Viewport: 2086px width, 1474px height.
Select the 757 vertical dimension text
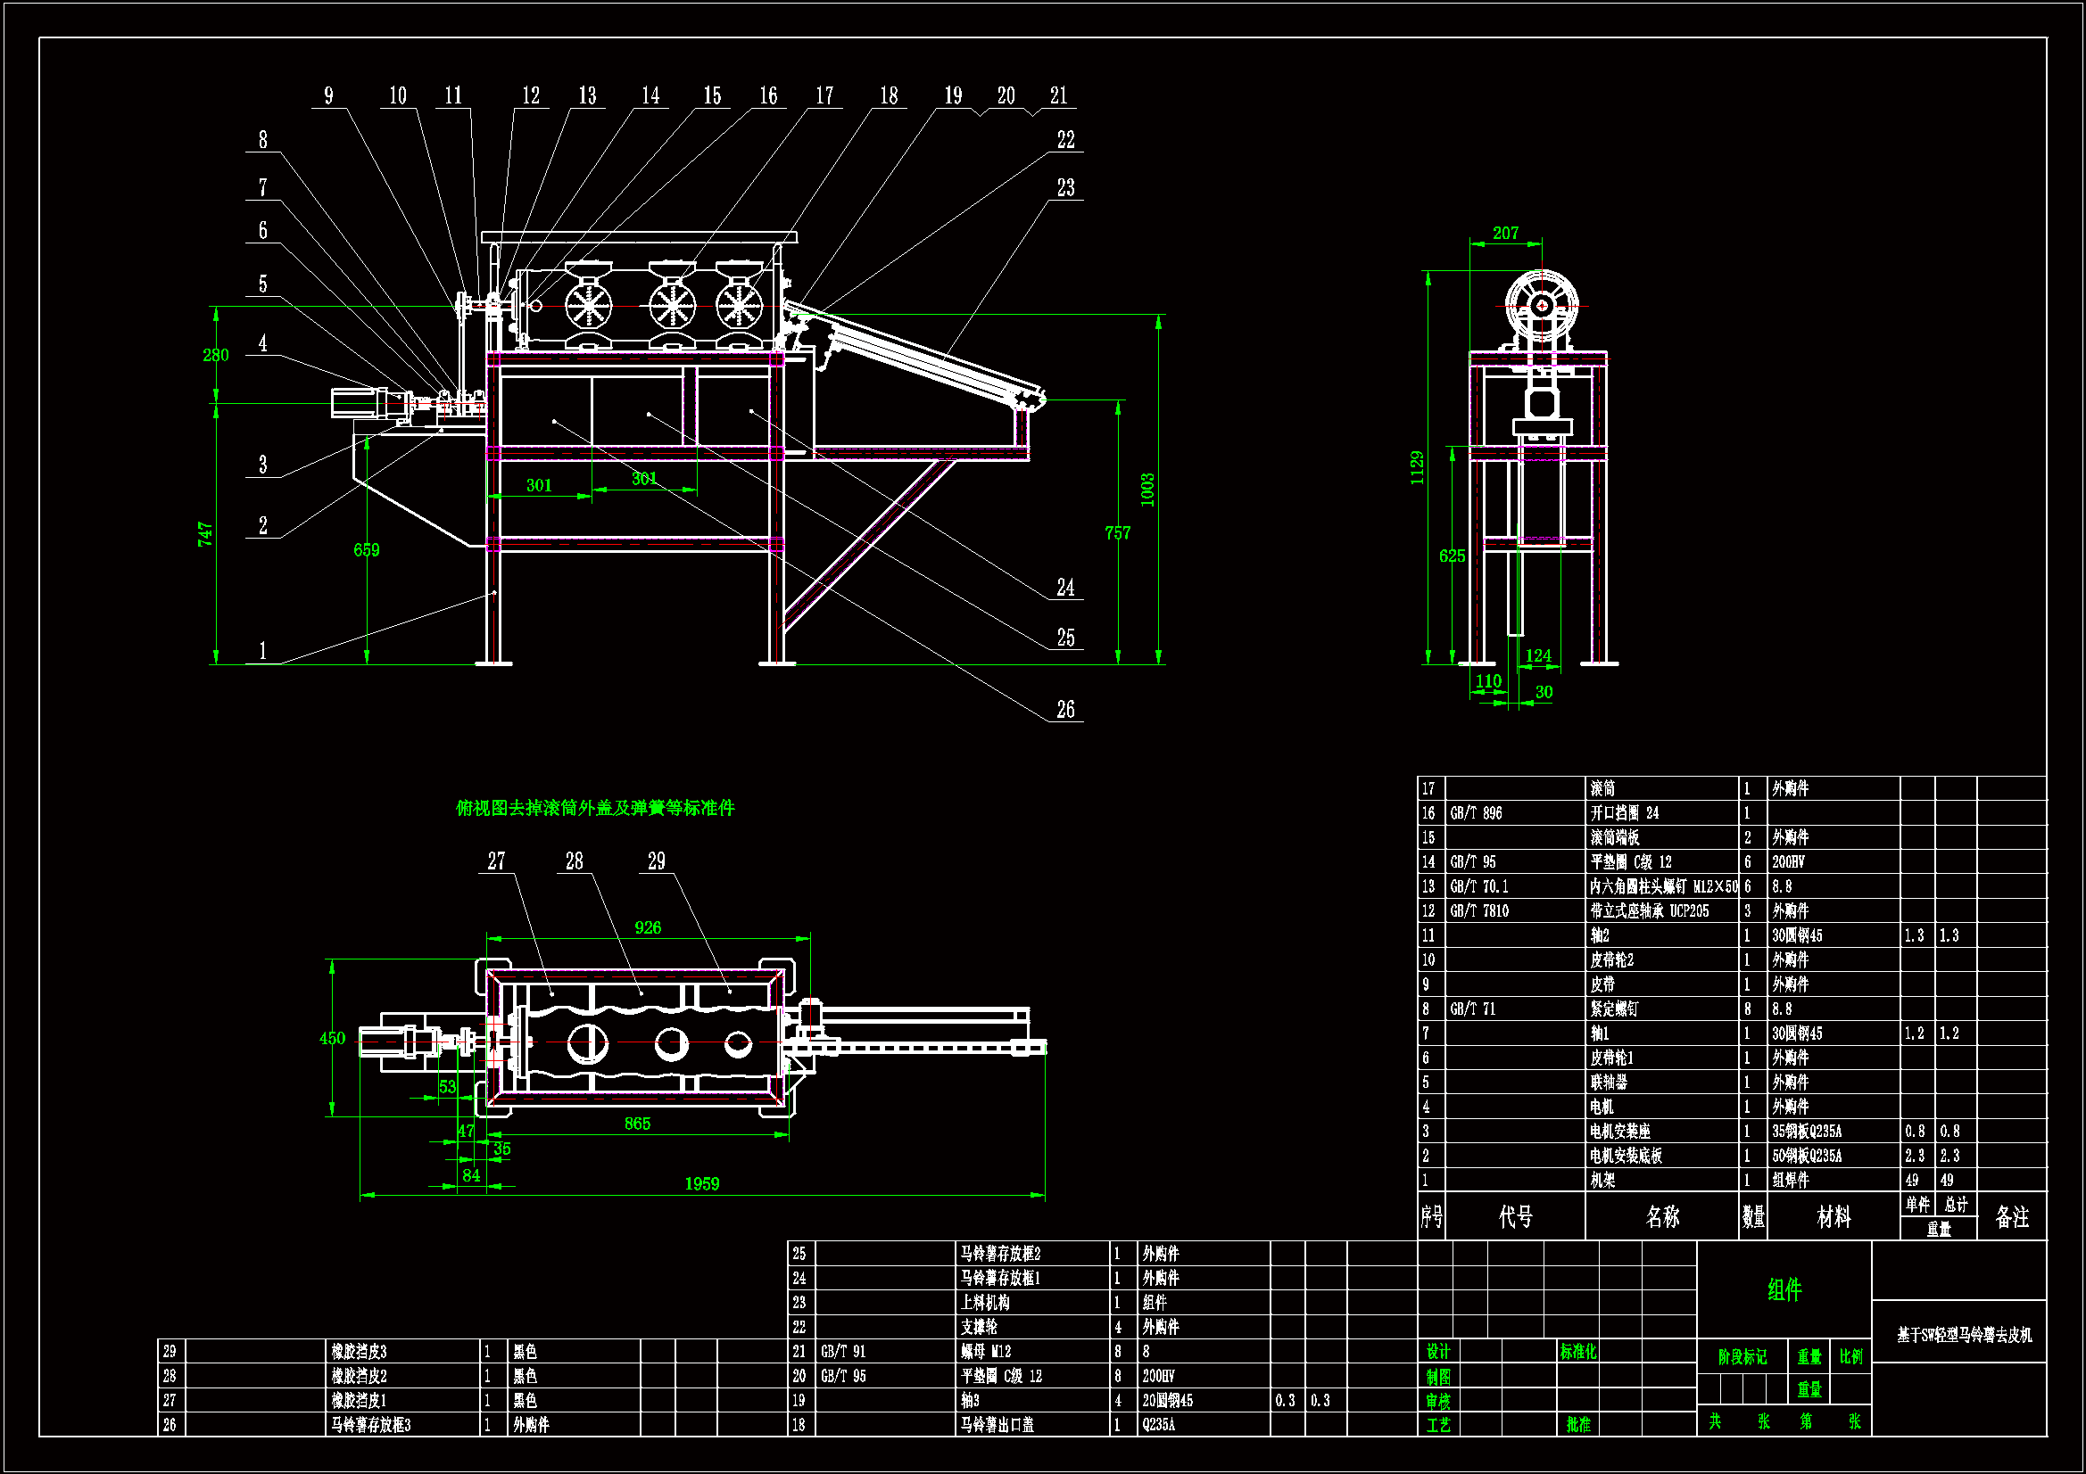(1117, 533)
